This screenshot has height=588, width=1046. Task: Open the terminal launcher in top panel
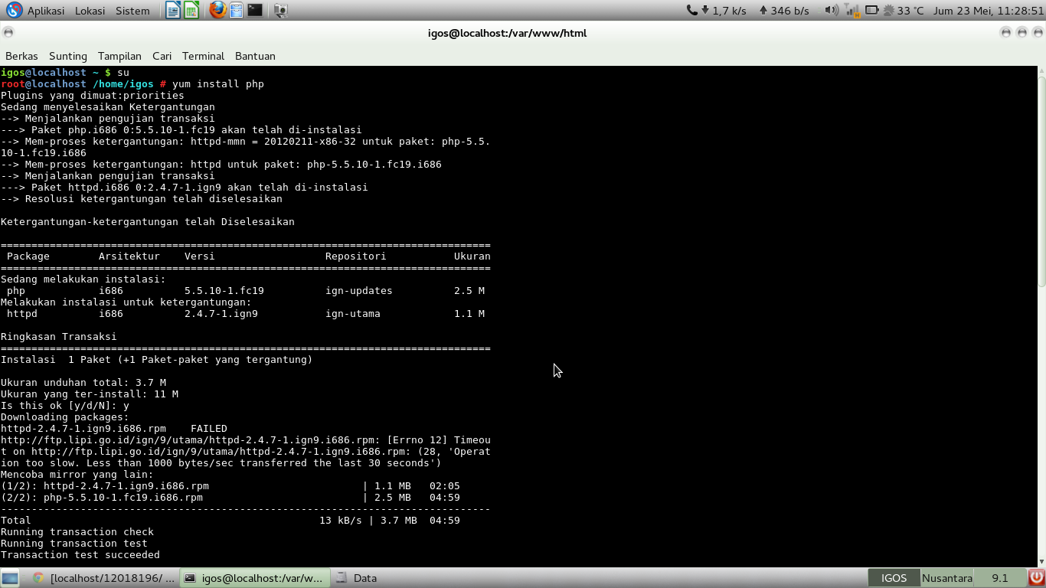pos(255,11)
